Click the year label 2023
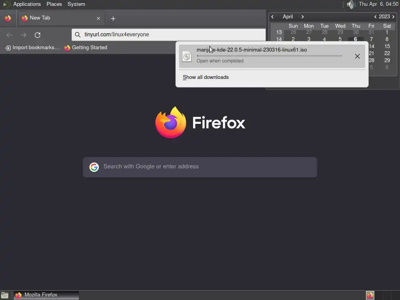Screen dimensions: 400x300 [384, 17]
